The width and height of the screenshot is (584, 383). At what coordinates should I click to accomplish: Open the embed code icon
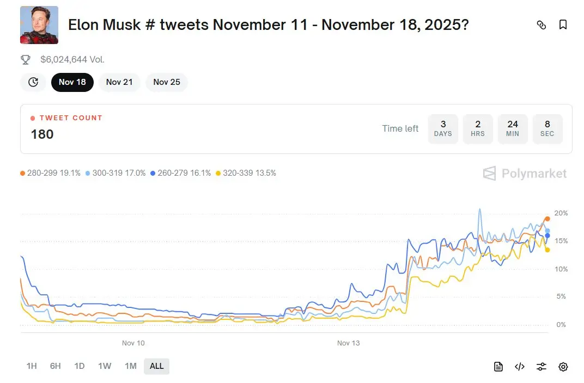(519, 367)
